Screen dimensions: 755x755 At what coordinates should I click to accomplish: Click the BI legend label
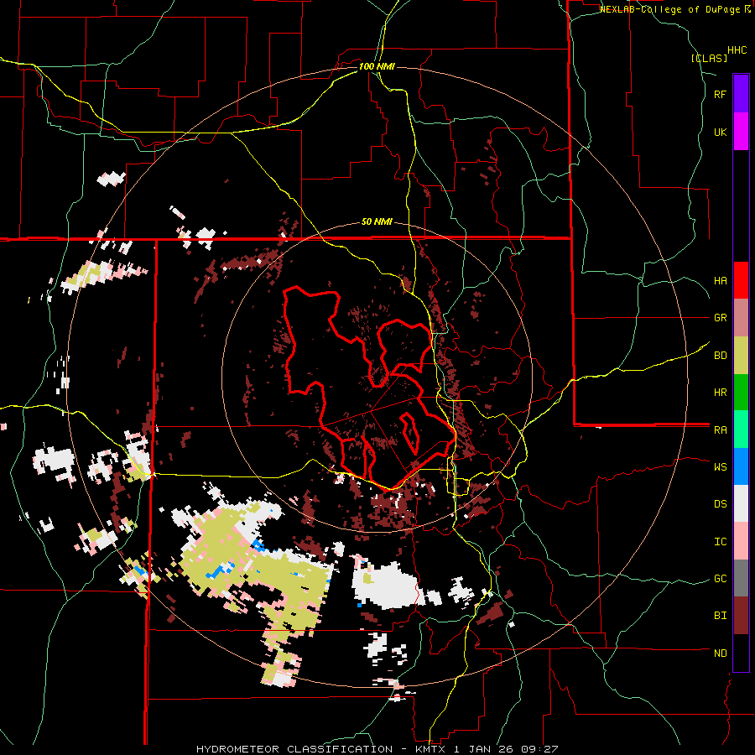[x=720, y=616]
